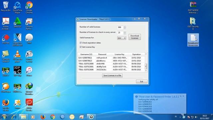This screenshot has height=120, width=213.
Task: Click the Download Licenses button
Action: click(134, 37)
